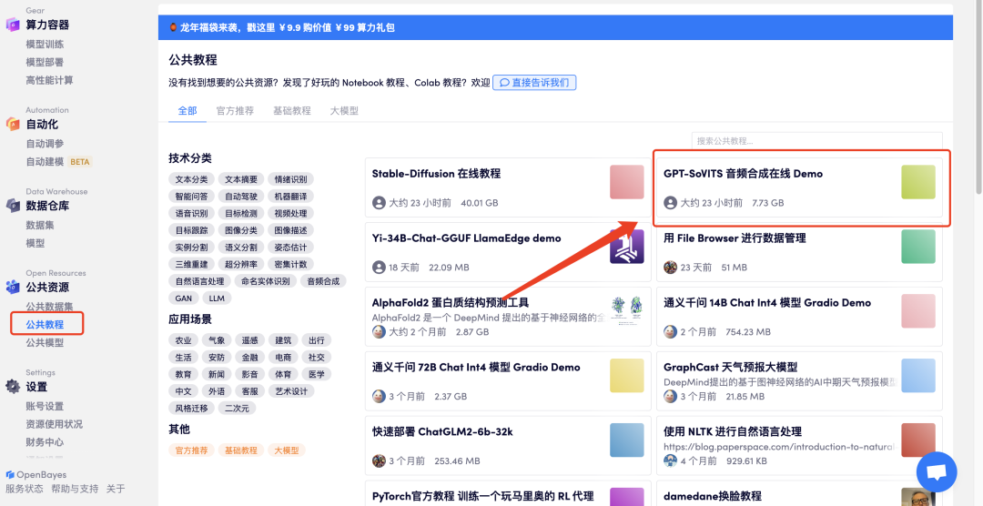Click author avatar on Yi-34B-Chat-GGUF card
Screen dimensions: 983x506
tap(379, 268)
